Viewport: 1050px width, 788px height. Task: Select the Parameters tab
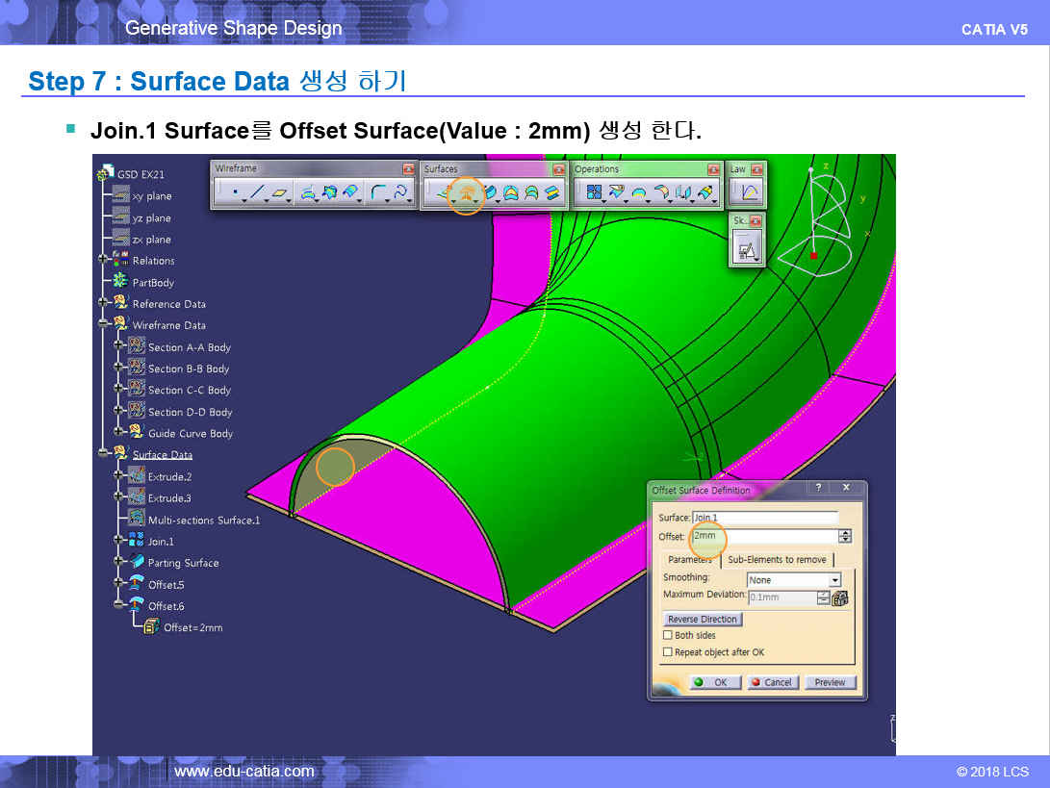coord(689,559)
